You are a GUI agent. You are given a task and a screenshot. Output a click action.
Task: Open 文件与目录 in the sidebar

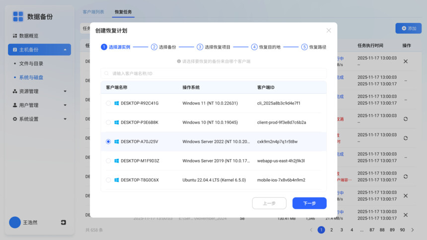(31, 63)
